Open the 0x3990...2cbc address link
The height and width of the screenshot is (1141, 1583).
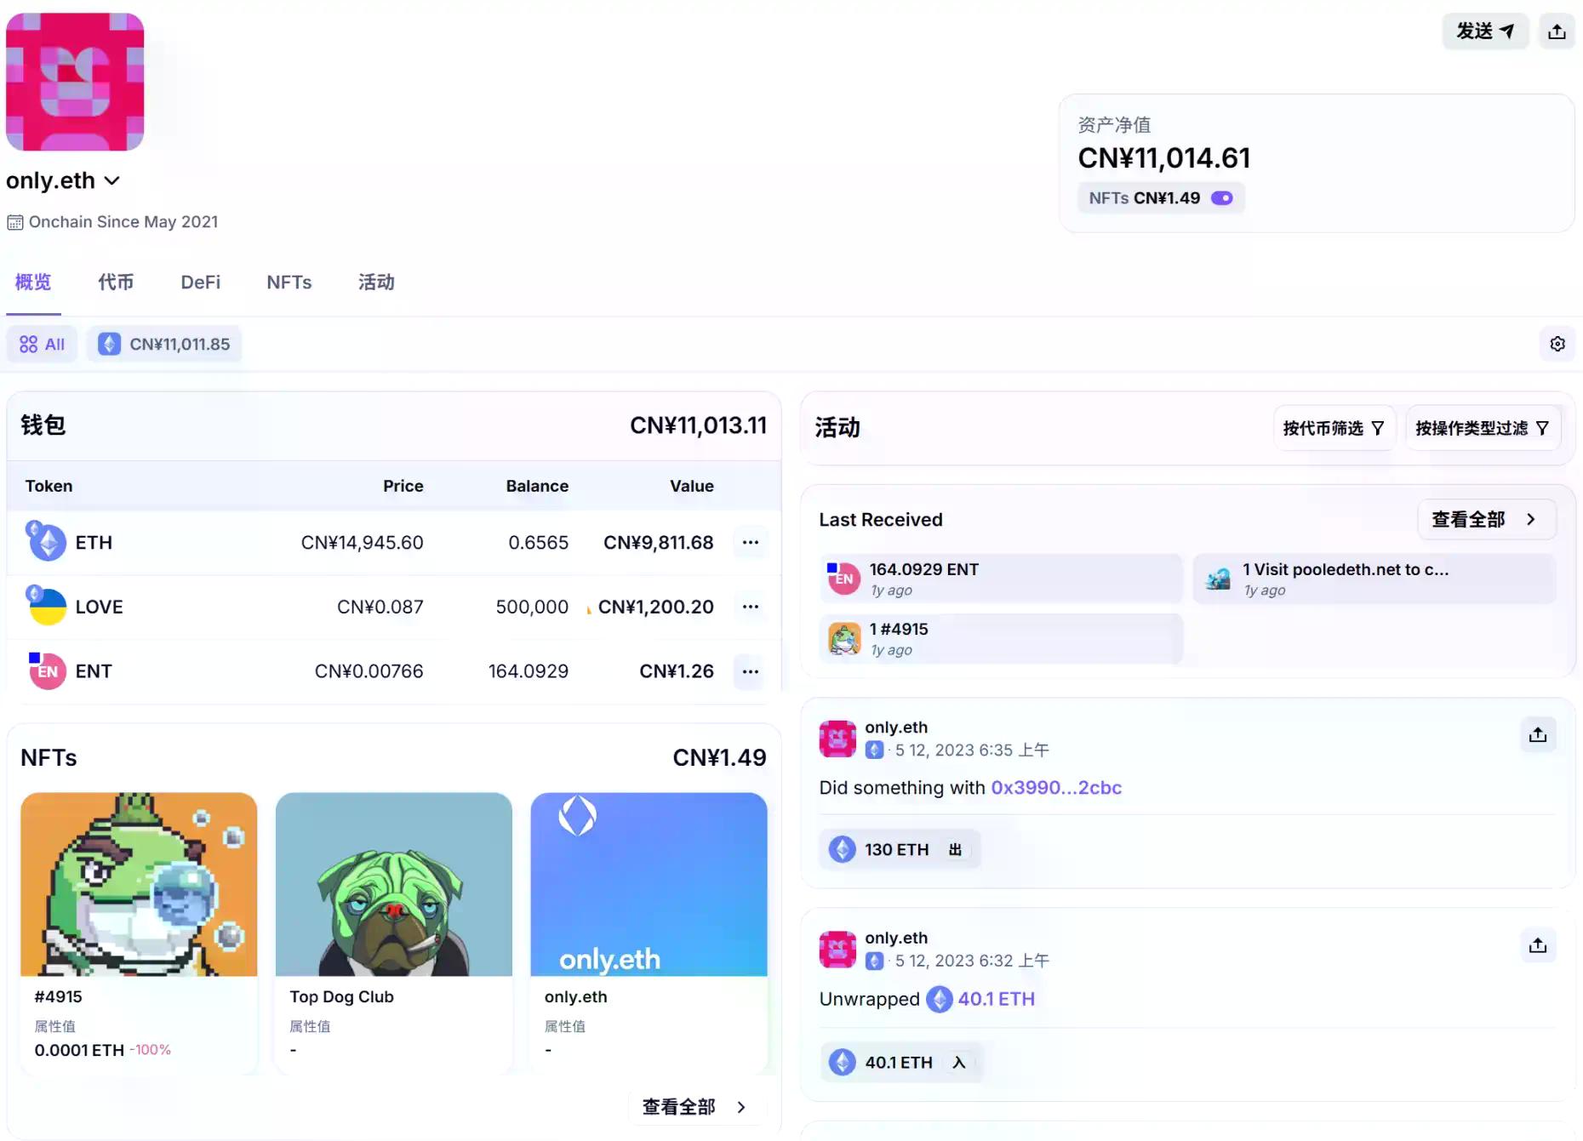(x=1057, y=788)
